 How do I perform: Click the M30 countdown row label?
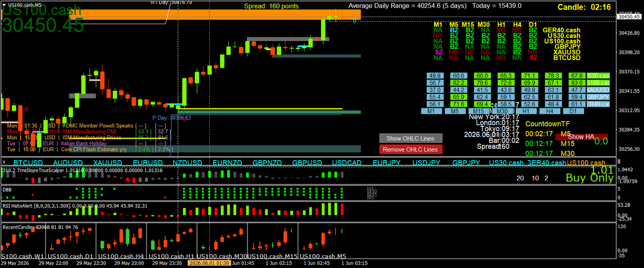pos(567,154)
